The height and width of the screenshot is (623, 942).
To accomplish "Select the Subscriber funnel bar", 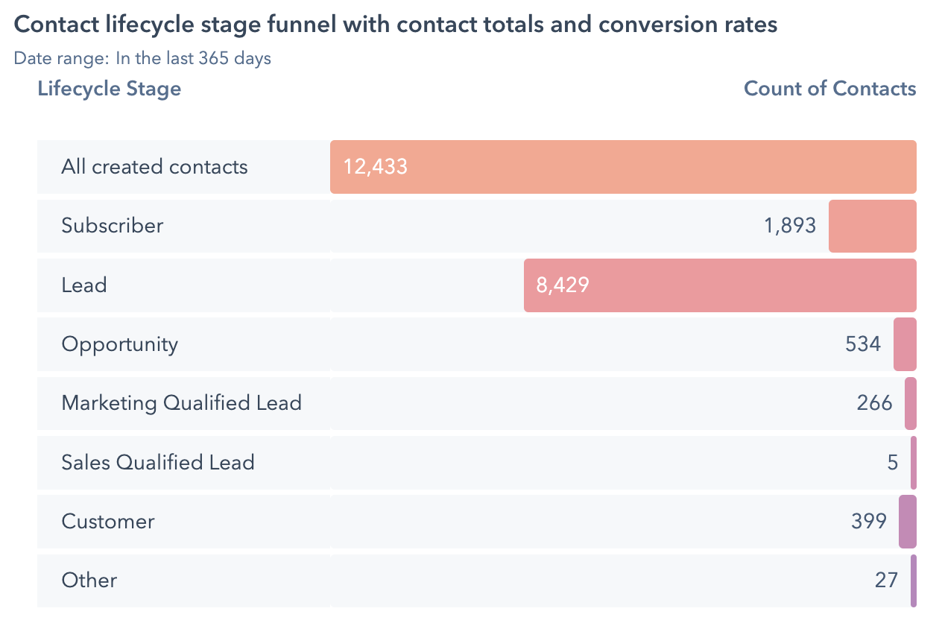I will click(872, 226).
